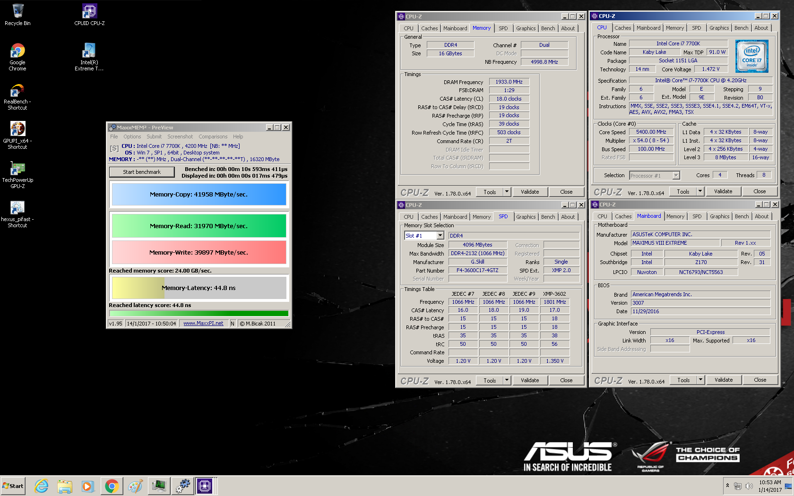Switch to Bench tab in Memory CPU-Z window
The width and height of the screenshot is (794, 496).
[548, 28]
